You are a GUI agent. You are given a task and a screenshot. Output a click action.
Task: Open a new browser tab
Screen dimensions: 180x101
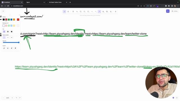pyautogui.click(x=70, y=2)
